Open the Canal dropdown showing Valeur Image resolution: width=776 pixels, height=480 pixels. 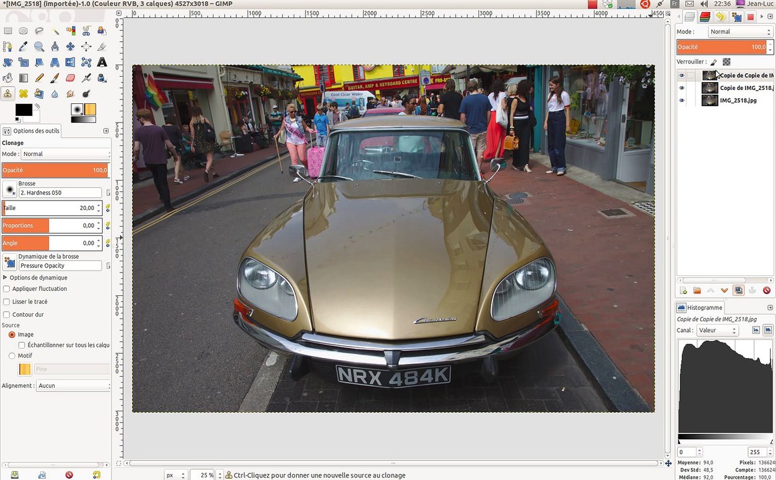click(x=717, y=331)
